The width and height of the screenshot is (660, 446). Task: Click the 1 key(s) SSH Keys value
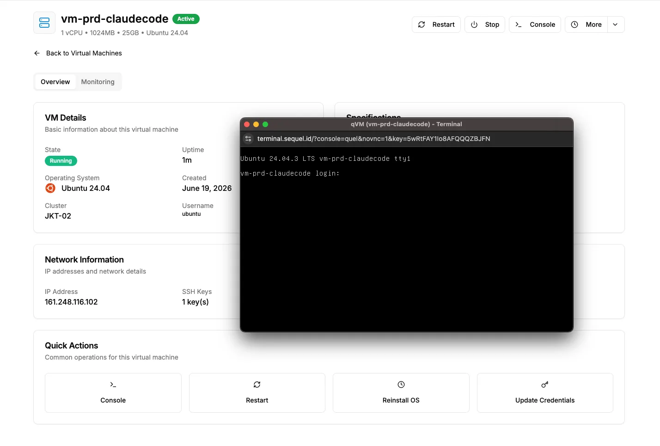click(196, 302)
